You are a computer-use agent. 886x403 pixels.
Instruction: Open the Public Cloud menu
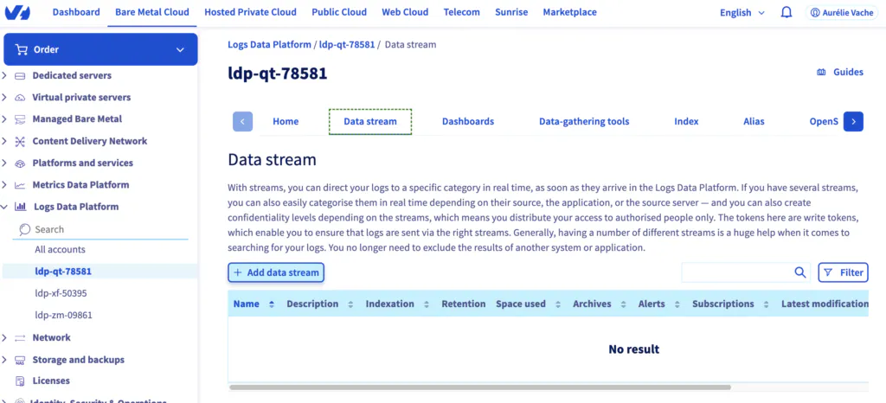(339, 12)
